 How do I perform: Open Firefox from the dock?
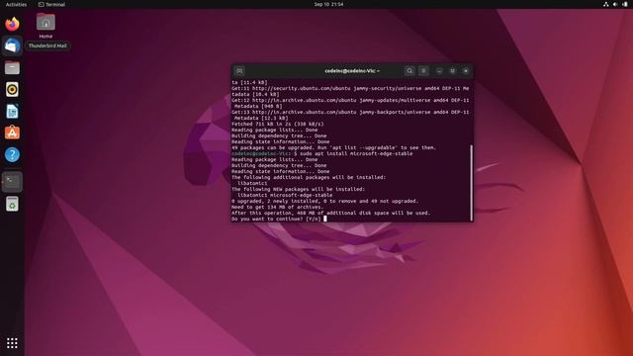click(x=12, y=24)
